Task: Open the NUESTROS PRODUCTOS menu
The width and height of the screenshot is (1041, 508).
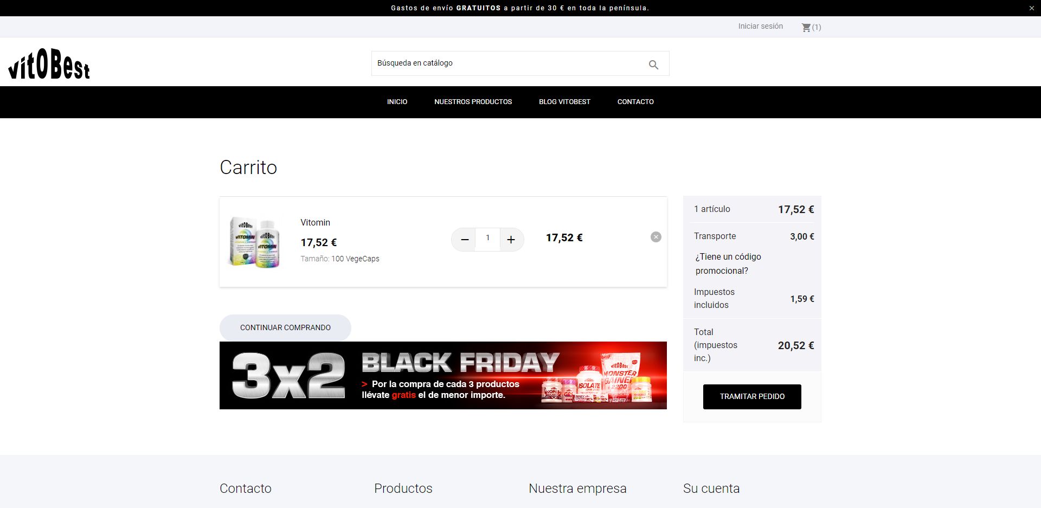Action: (x=473, y=102)
